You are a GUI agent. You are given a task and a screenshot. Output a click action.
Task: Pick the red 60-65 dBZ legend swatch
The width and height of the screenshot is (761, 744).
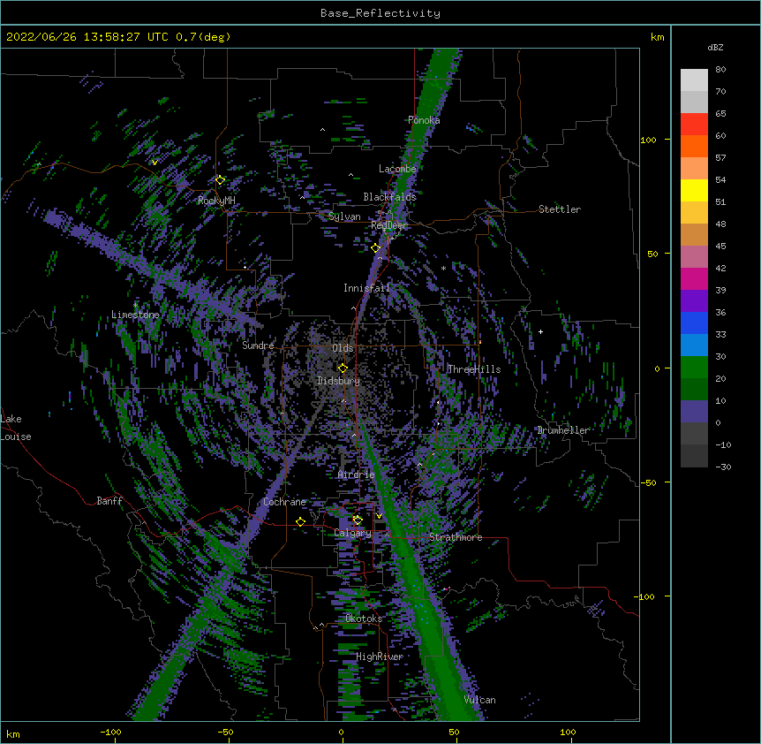694,125
